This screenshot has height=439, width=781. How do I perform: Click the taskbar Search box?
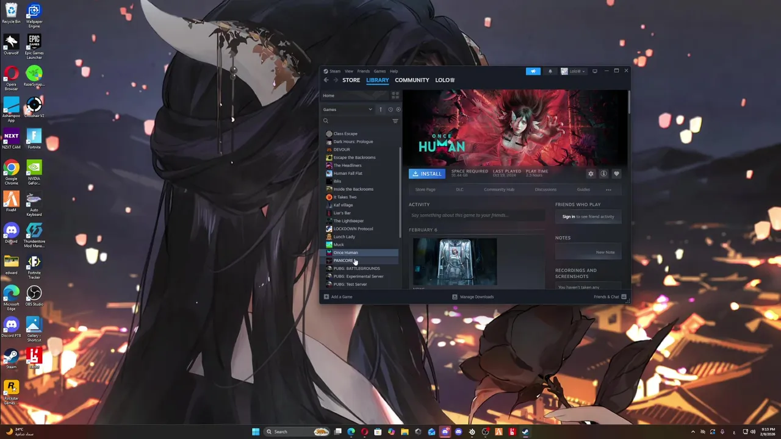tap(297, 432)
